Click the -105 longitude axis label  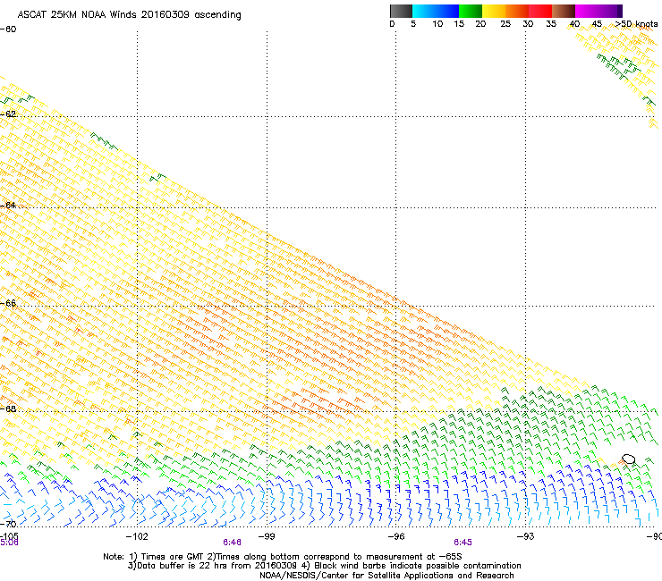tap(9, 536)
